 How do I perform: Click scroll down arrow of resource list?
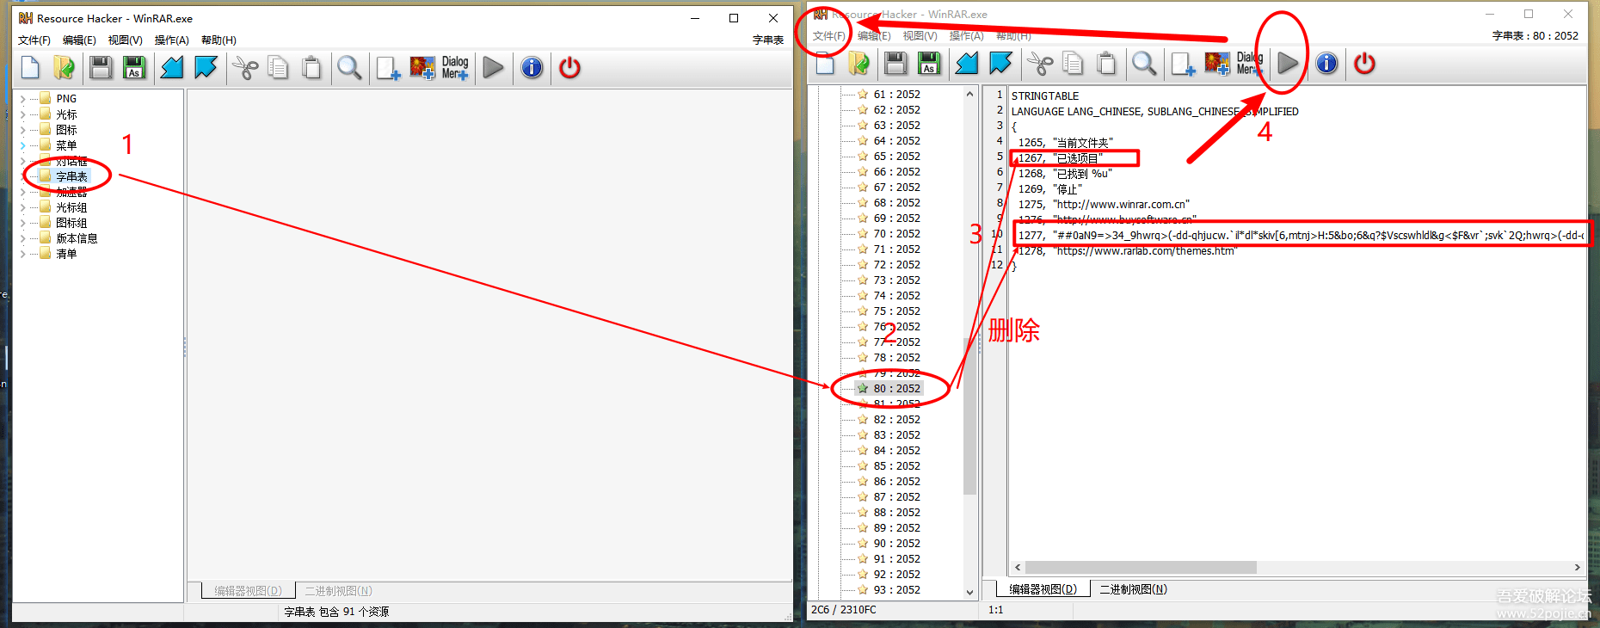[969, 592]
